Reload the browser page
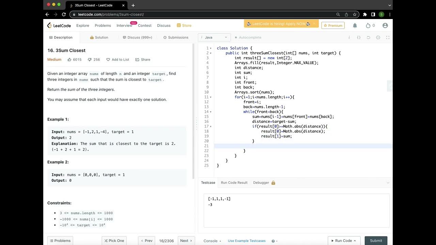This screenshot has width=436, height=245. tap(64, 14)
